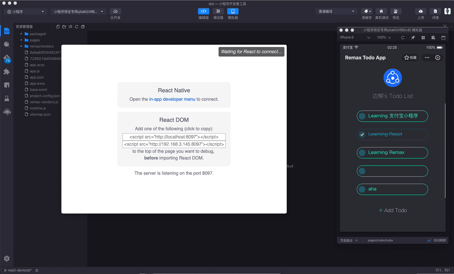Screen dimensions: 454x274
Task: Copy the localhost:8097 script tag
Action: point(174,137)
